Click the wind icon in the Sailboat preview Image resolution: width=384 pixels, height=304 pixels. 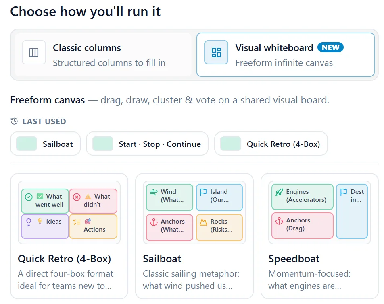[x=154, y=192]
